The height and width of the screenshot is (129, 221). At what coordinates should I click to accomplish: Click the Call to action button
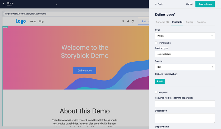point(85,71)
